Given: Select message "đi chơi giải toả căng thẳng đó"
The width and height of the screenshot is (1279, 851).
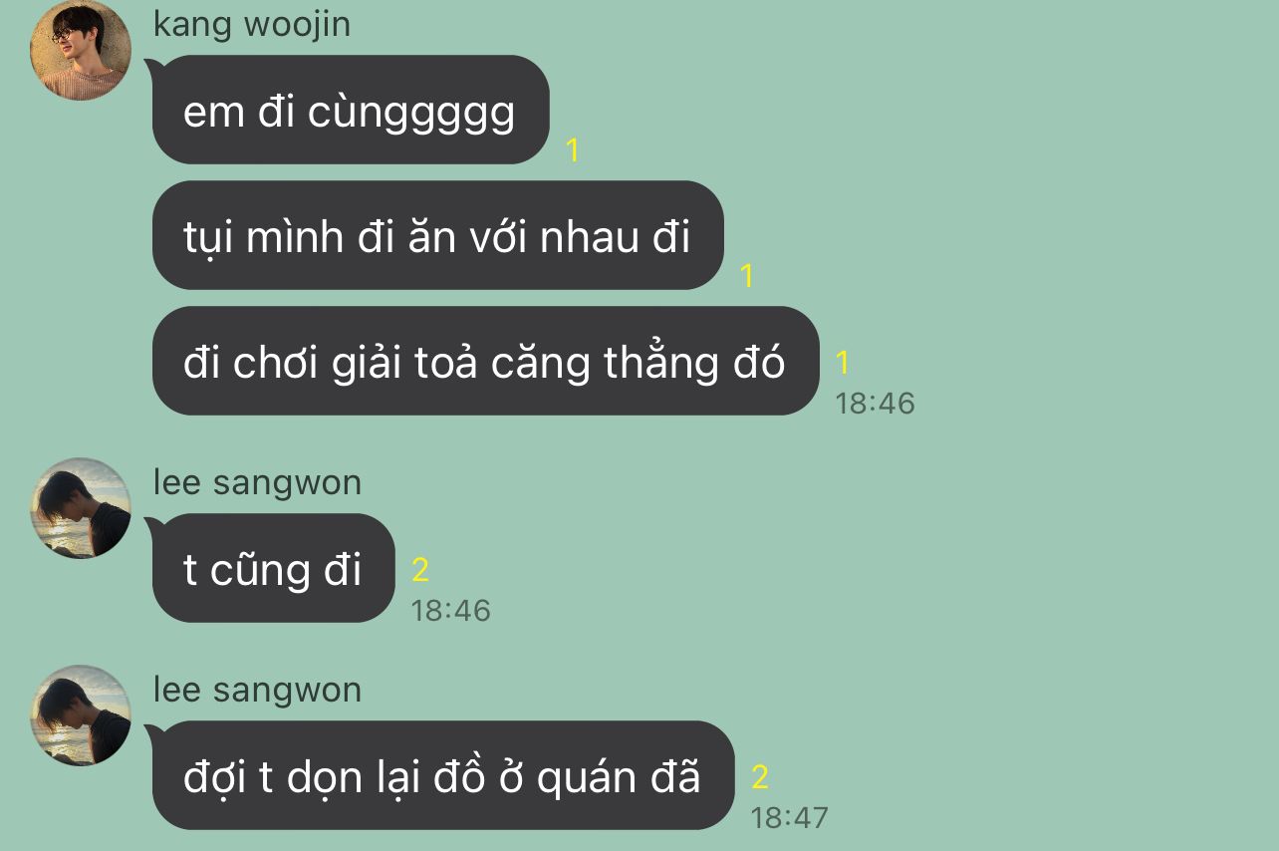Looking at the screenshot, I should (485, 361).
